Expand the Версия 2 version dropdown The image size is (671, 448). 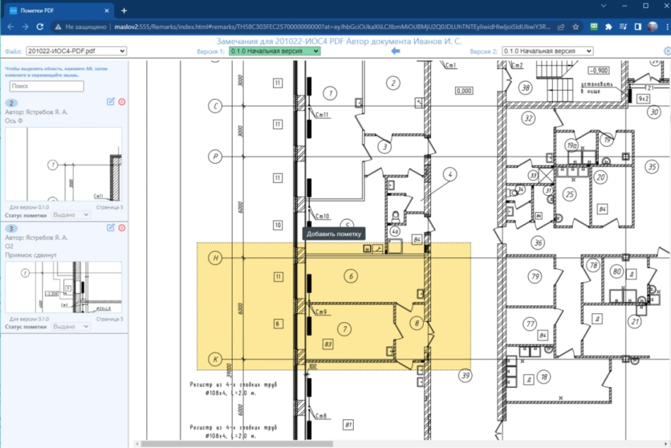click(x=547, y=51)
